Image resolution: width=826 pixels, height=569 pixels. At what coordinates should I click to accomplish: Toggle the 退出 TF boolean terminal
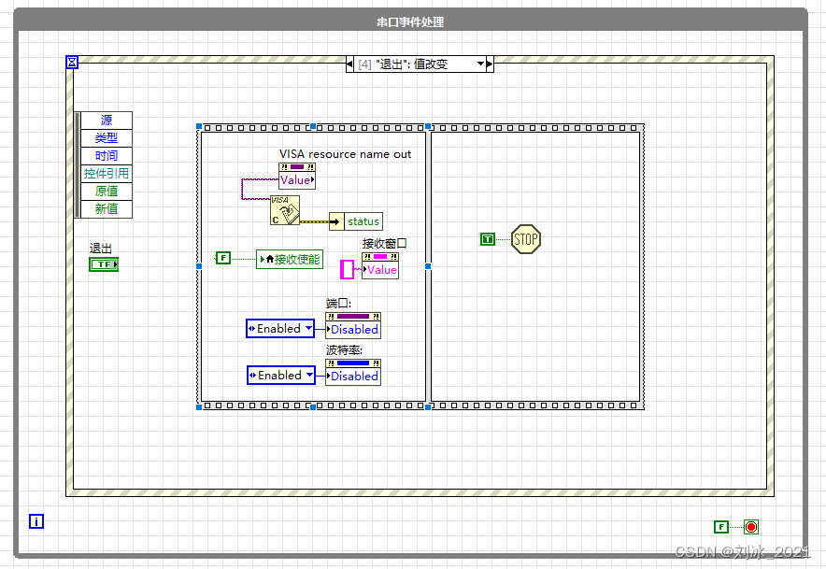click(103, 263)
